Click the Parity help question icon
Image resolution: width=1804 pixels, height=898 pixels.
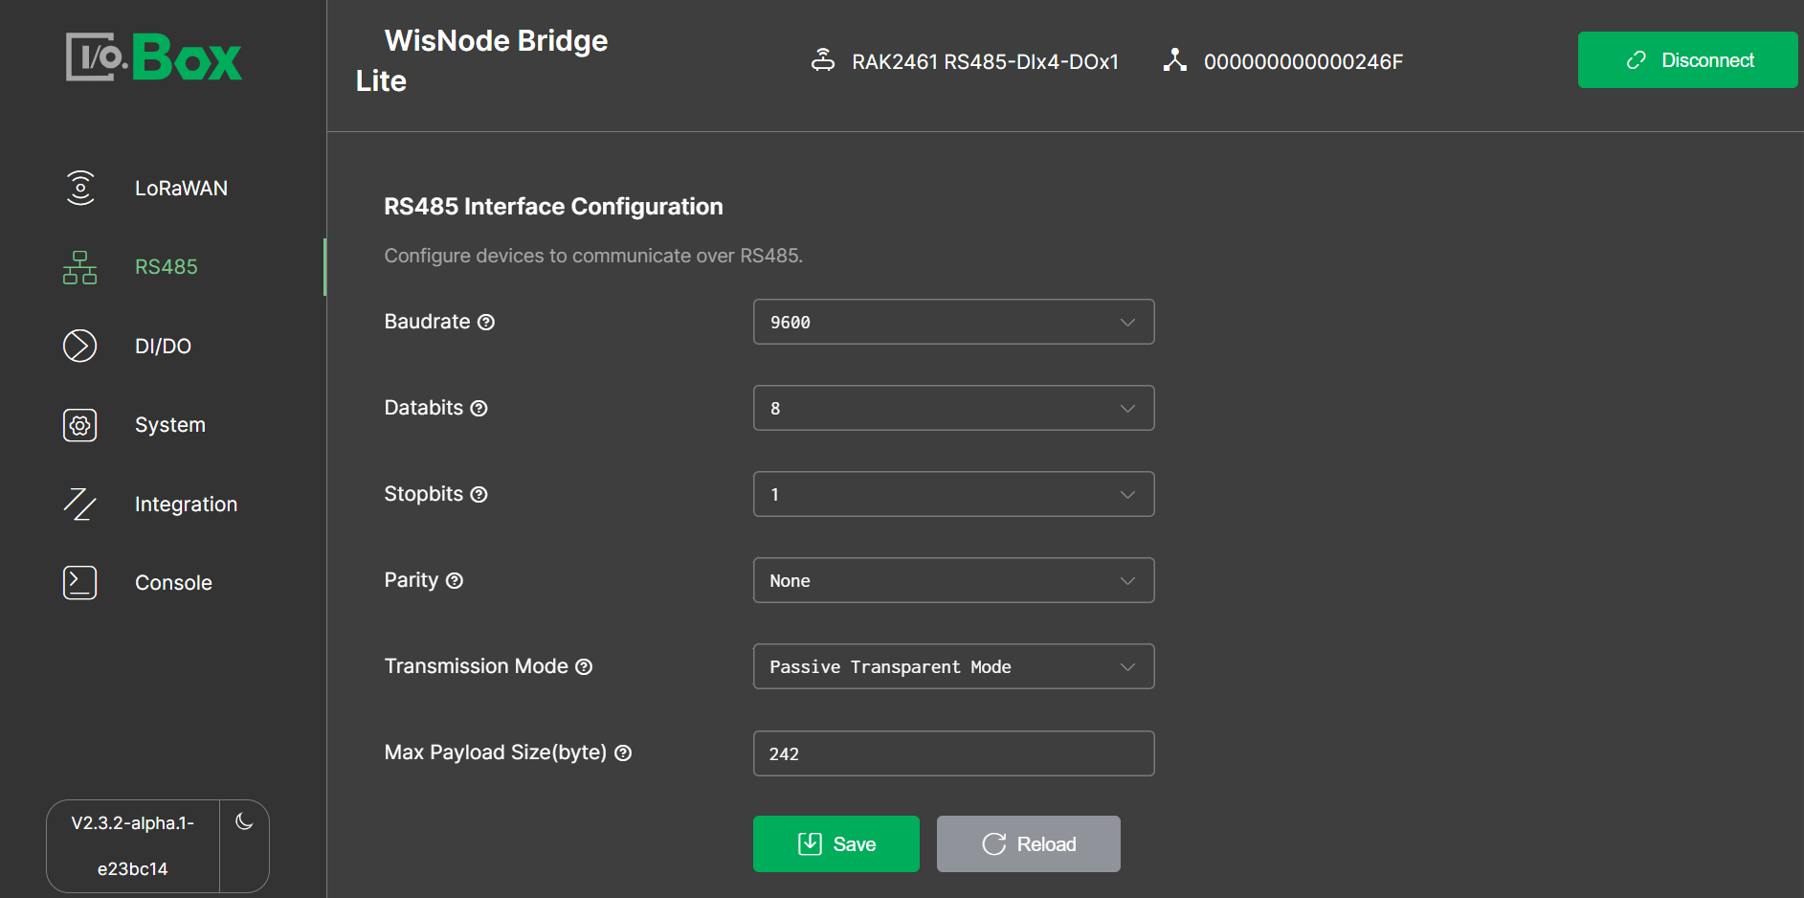click(x=455, y=581)
